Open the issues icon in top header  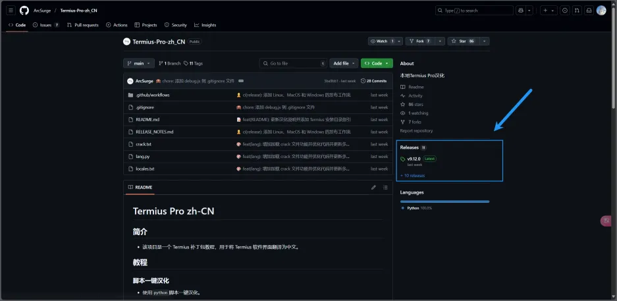(565, 11)
